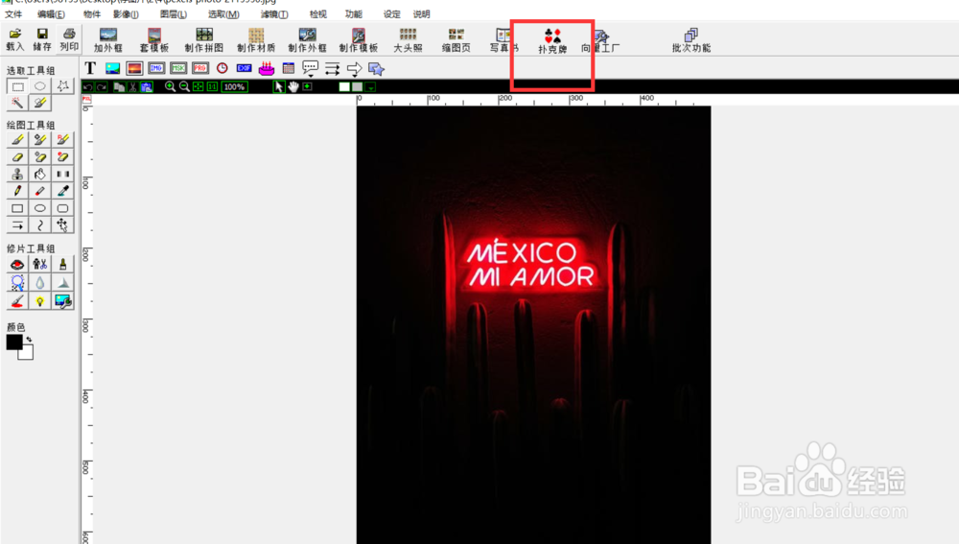Image resolution: width=959 pixels, height=544 pixels.
Task: Click the PRG object icon
Action: (200, 68)
